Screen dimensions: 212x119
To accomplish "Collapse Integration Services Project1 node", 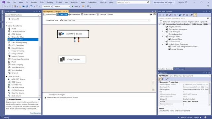I will pyautogui.click(x=160, y=24).
